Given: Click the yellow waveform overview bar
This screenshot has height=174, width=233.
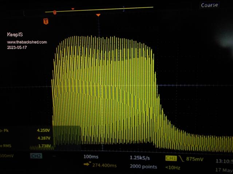Looking at the screenshot, I should (x=102, y=9).
